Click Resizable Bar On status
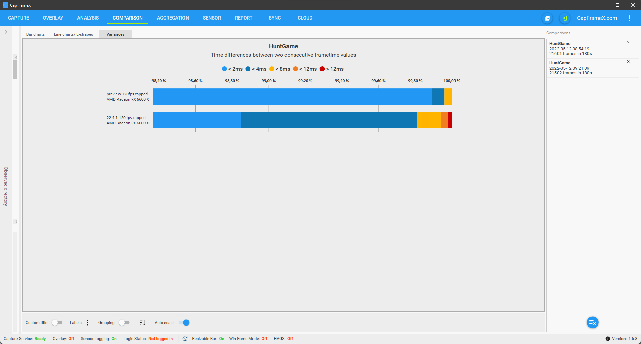This screenshot has height=344, width=641. (x=208, y=339)
